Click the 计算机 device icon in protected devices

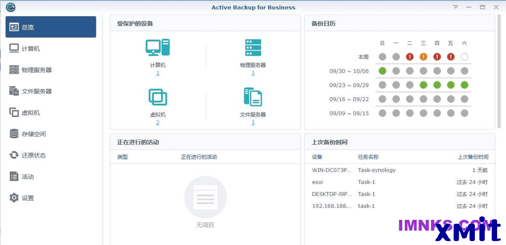(x=158, y=47)
